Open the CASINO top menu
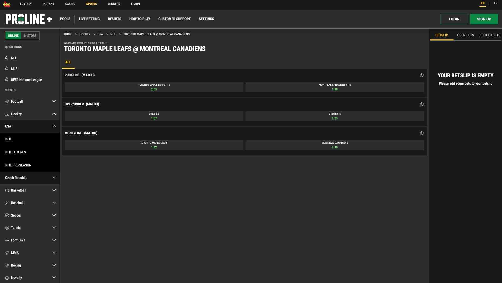Screen dimensions: 502x283 70,4
